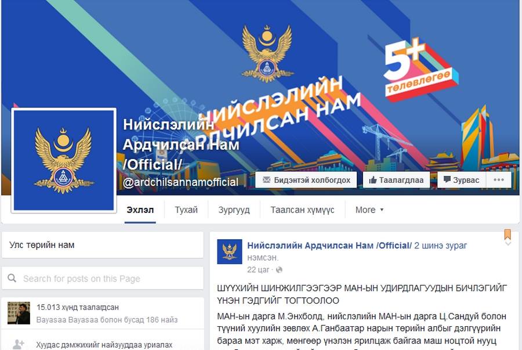
Task: Click the 22 цаг post timestamp
Action: coord(258,270)
